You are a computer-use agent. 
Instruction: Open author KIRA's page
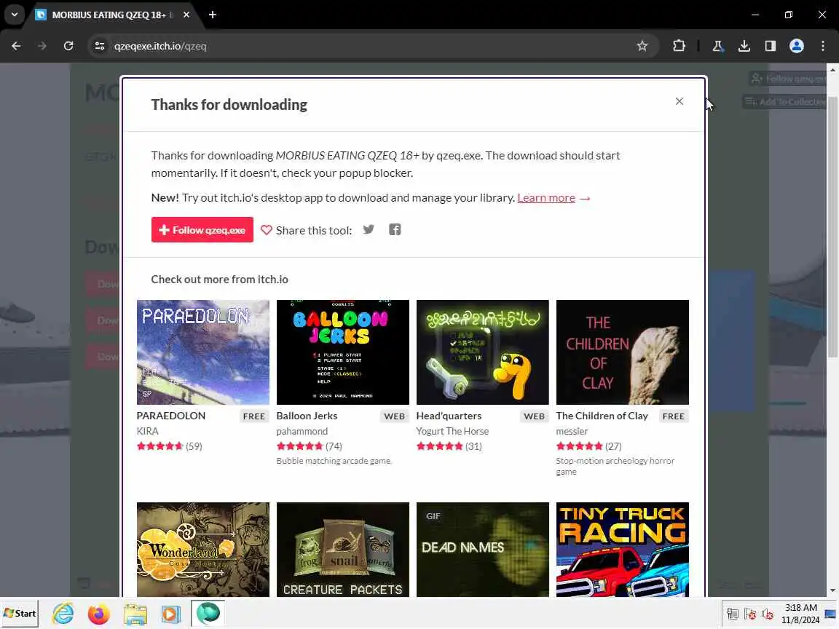tap(147, 431)
